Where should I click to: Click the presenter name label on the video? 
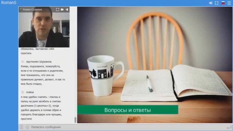click(32, 9)
